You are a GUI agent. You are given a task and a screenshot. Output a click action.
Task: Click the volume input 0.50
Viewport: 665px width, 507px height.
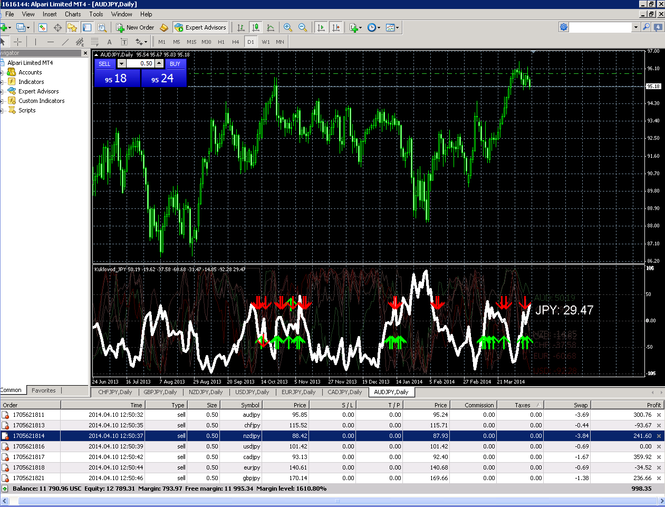(x=140, y=63)
